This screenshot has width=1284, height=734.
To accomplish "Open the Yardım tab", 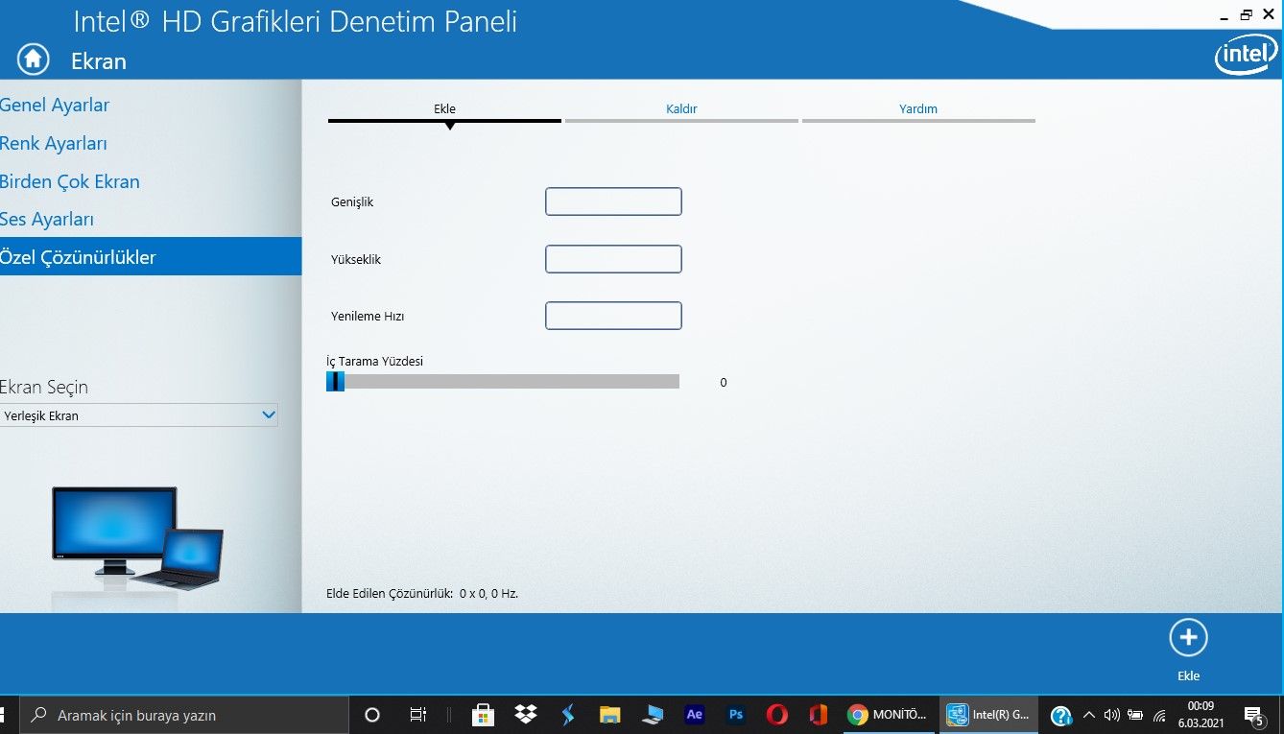I will [x=918, y=109].
